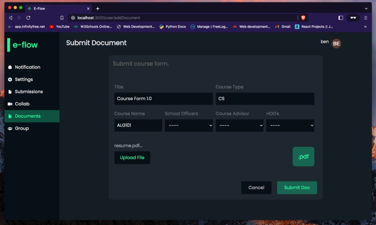The image size is (376, 225).
Task: Open the Python Docs bookmark
Action: (x=173, y=27)
